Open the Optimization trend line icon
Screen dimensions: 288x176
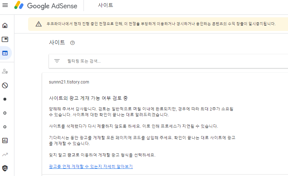[x=5, y=154]
